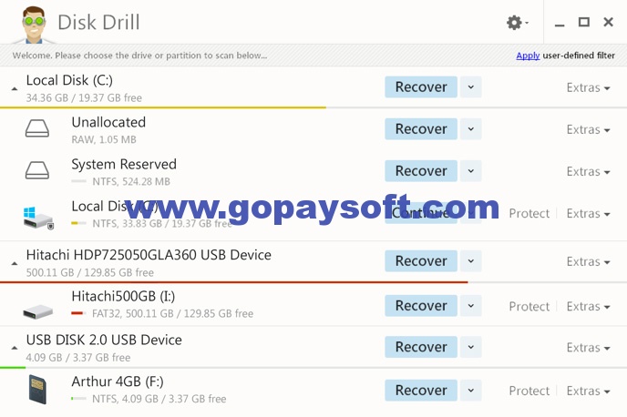Open Extras menu for System Reserved
Viewport: 627px width, 417px height.
[x=588, y=171]
